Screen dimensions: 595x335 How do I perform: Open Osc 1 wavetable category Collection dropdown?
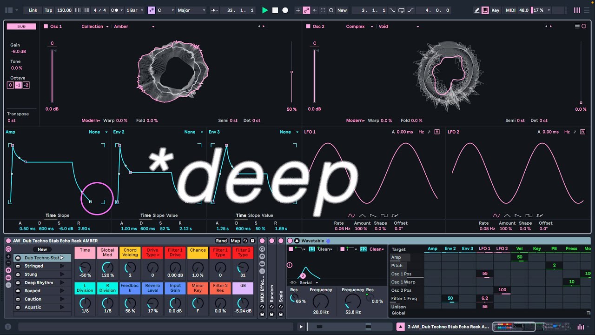(x=95, y=27)
